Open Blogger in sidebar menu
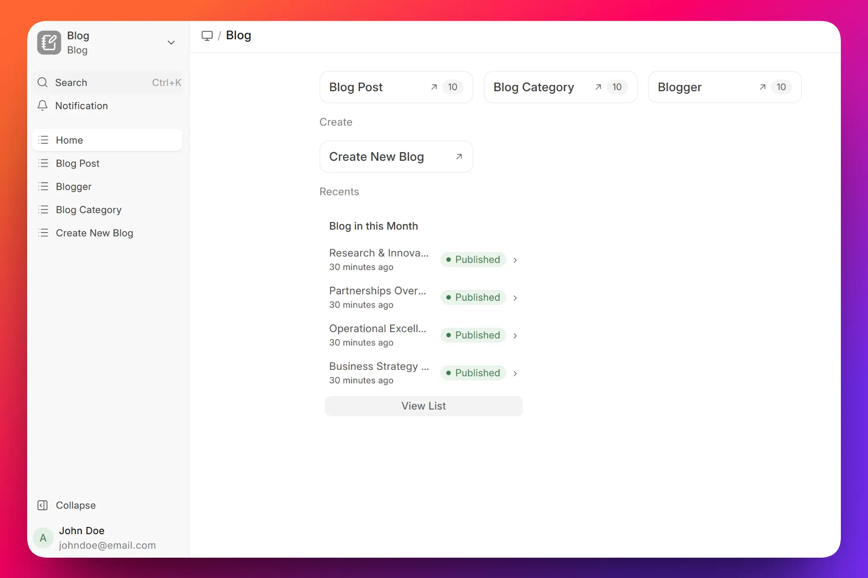 click(x=74, y=186)
